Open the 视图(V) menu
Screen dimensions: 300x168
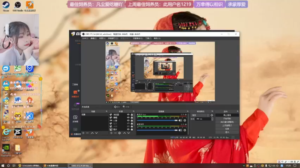point(102,38)
